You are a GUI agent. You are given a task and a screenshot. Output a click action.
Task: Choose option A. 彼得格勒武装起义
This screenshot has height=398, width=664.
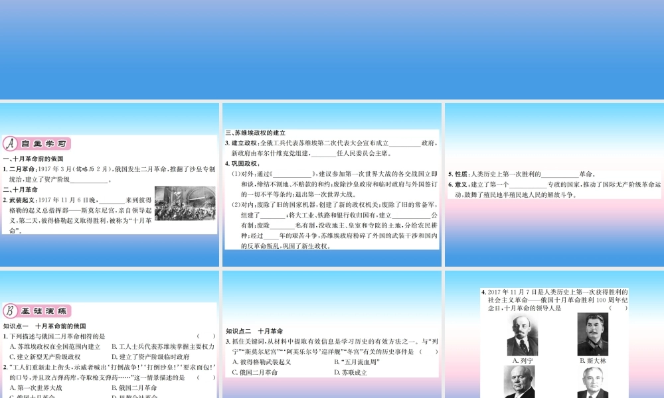(262, 362)
